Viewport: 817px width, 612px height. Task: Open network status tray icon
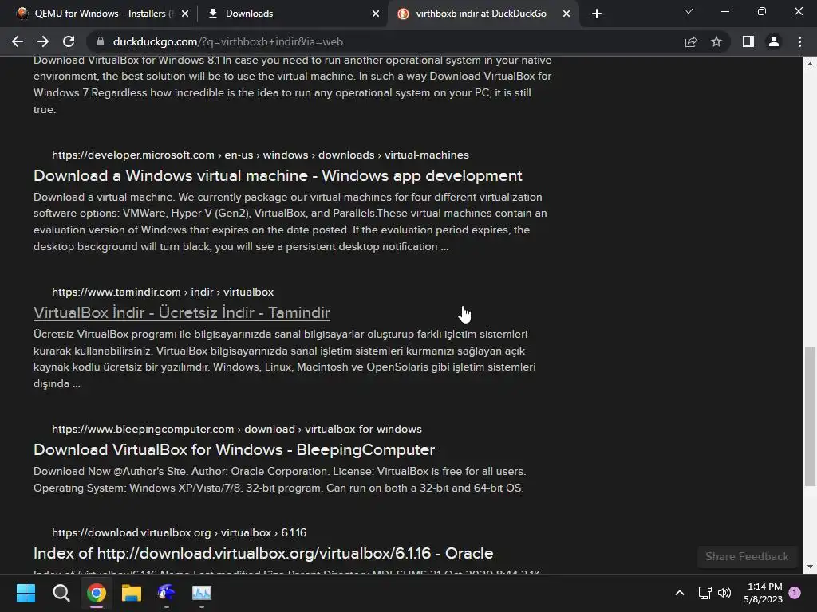coord(705,593)
